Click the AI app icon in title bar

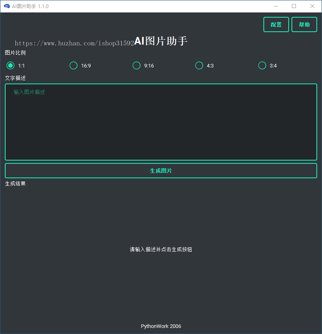pyautogui.click(x=6, y=6)
